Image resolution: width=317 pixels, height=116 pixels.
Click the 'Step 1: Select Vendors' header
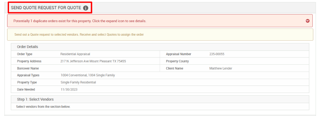pyautogui.click(x=35, y=99)
